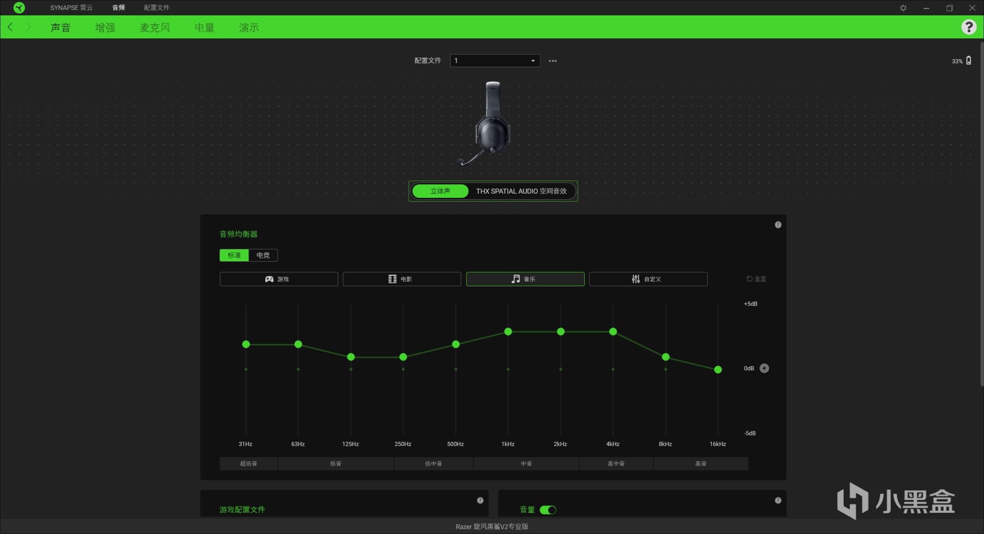Click the 0dB left arrow indicator
984x534 pixels.
[x=764, y=368]
